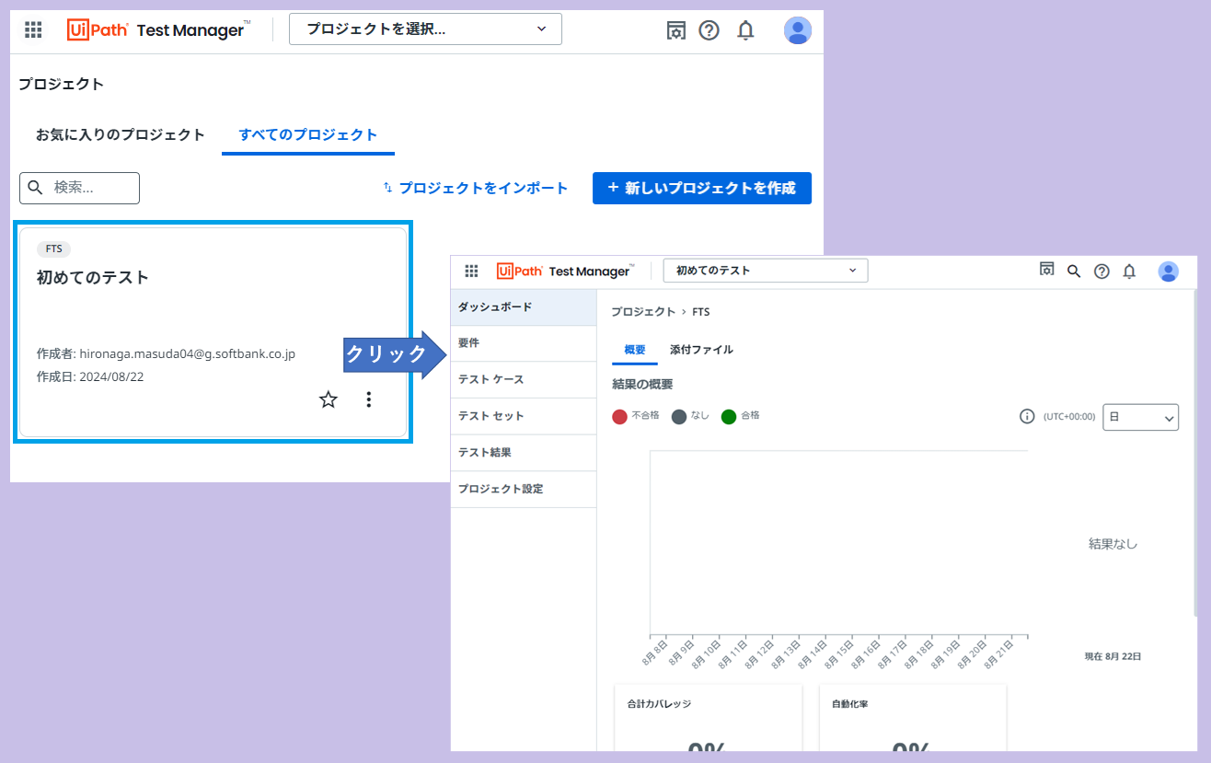
Task: Click the 現在 8月 22日 label
Action: pos(1113,656)
